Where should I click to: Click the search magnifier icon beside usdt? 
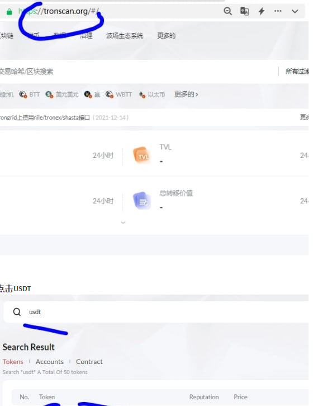click(17, 312)
